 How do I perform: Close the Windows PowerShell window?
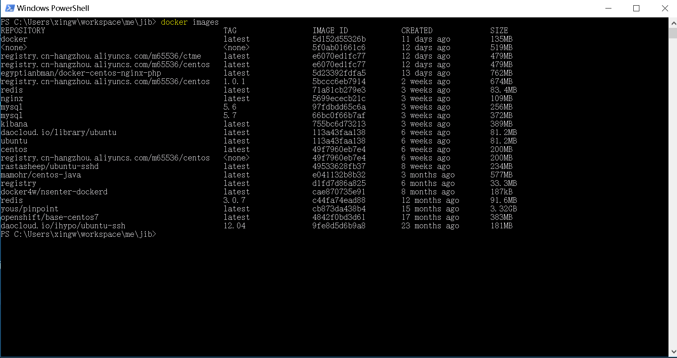point(664,8)
